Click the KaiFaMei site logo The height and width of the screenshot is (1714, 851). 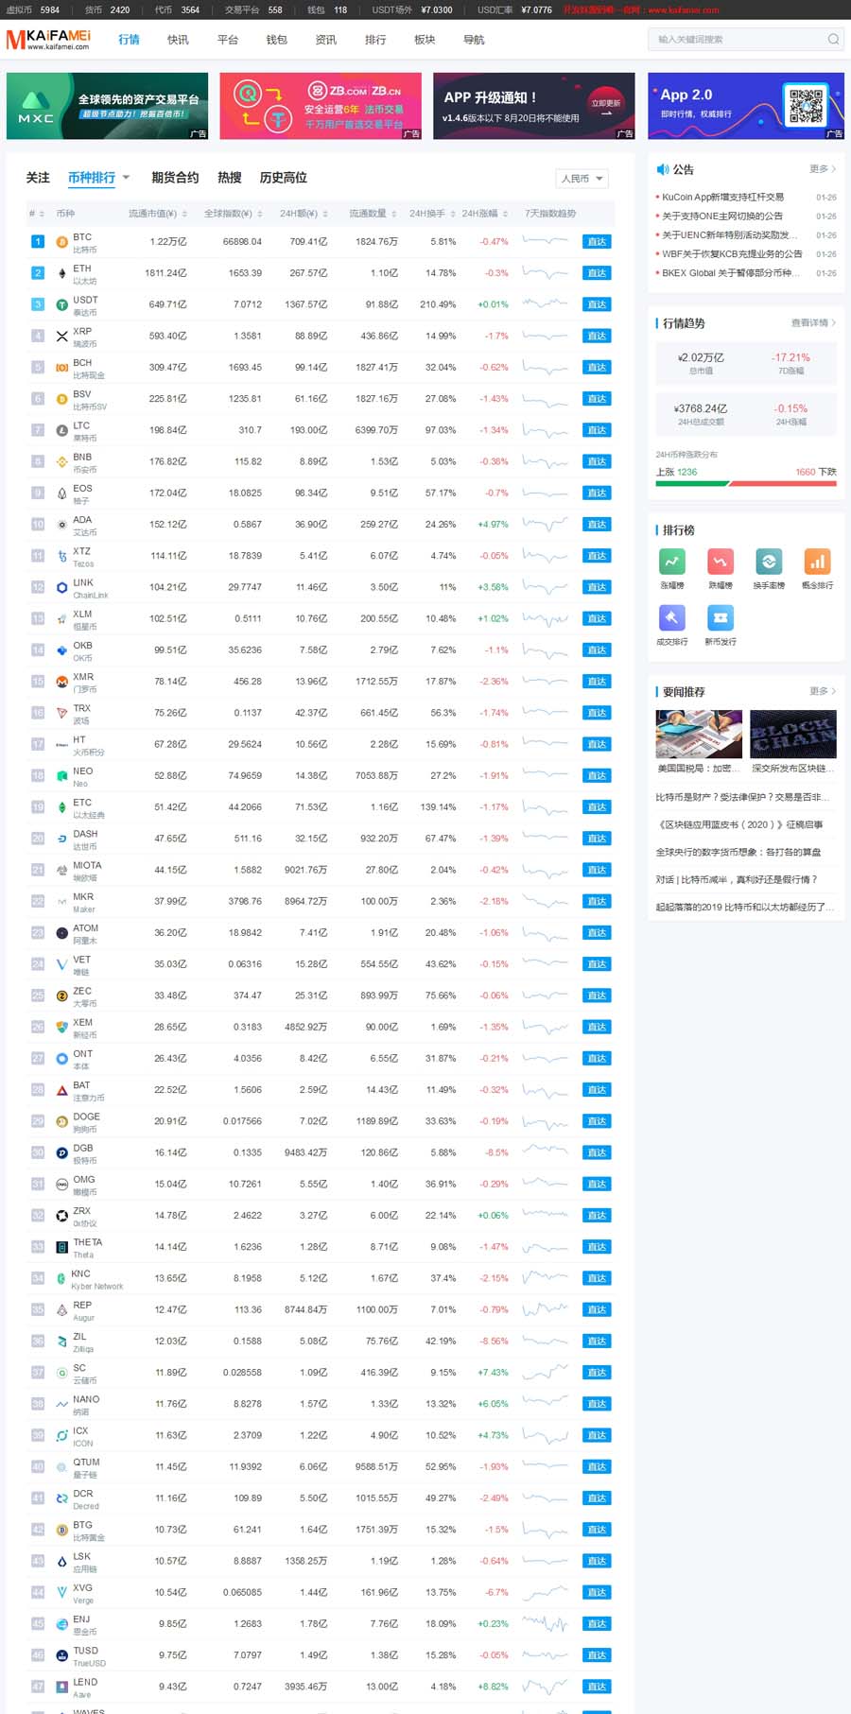point(49,40)
